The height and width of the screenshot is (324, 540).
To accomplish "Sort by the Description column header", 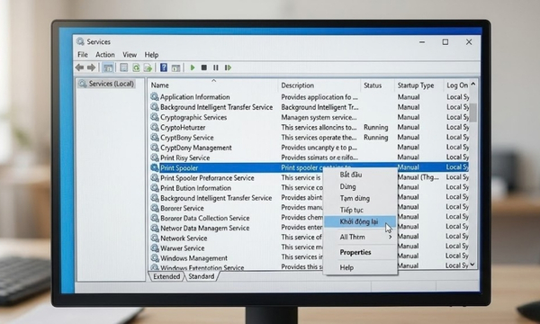I will coord(319,85).
